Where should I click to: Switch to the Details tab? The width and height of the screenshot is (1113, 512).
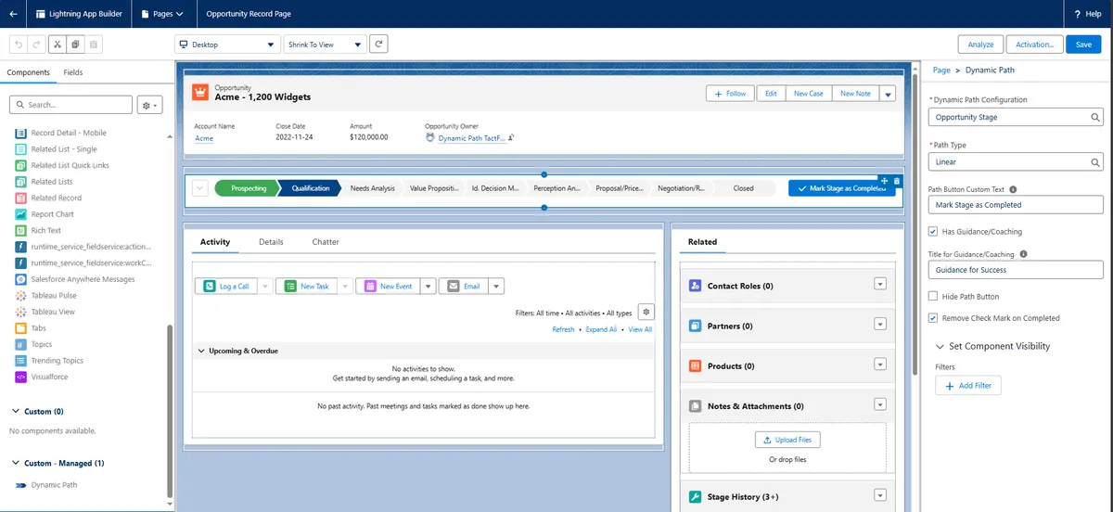coord(271,242)
